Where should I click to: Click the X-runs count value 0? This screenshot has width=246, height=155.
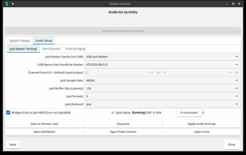point(203,113)
